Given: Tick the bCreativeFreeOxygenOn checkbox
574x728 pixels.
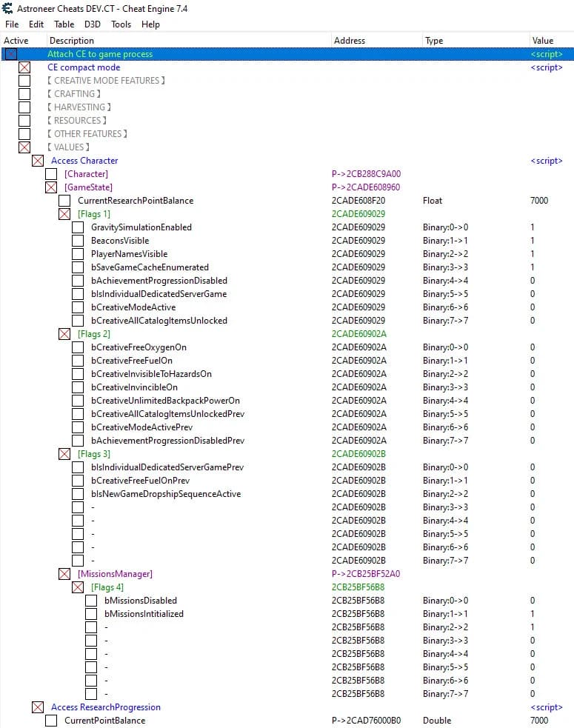Looking at the screenshot, I should click(78, 347).
